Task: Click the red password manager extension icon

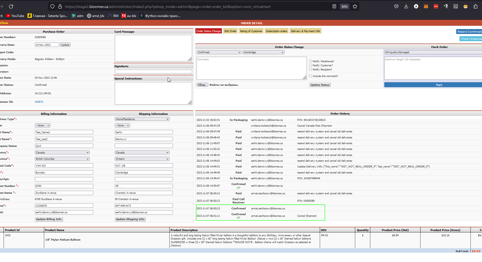Action: point(436,6)
